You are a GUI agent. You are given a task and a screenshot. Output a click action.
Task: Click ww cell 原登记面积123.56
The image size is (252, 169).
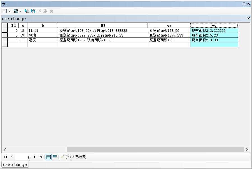coord(169,30)
